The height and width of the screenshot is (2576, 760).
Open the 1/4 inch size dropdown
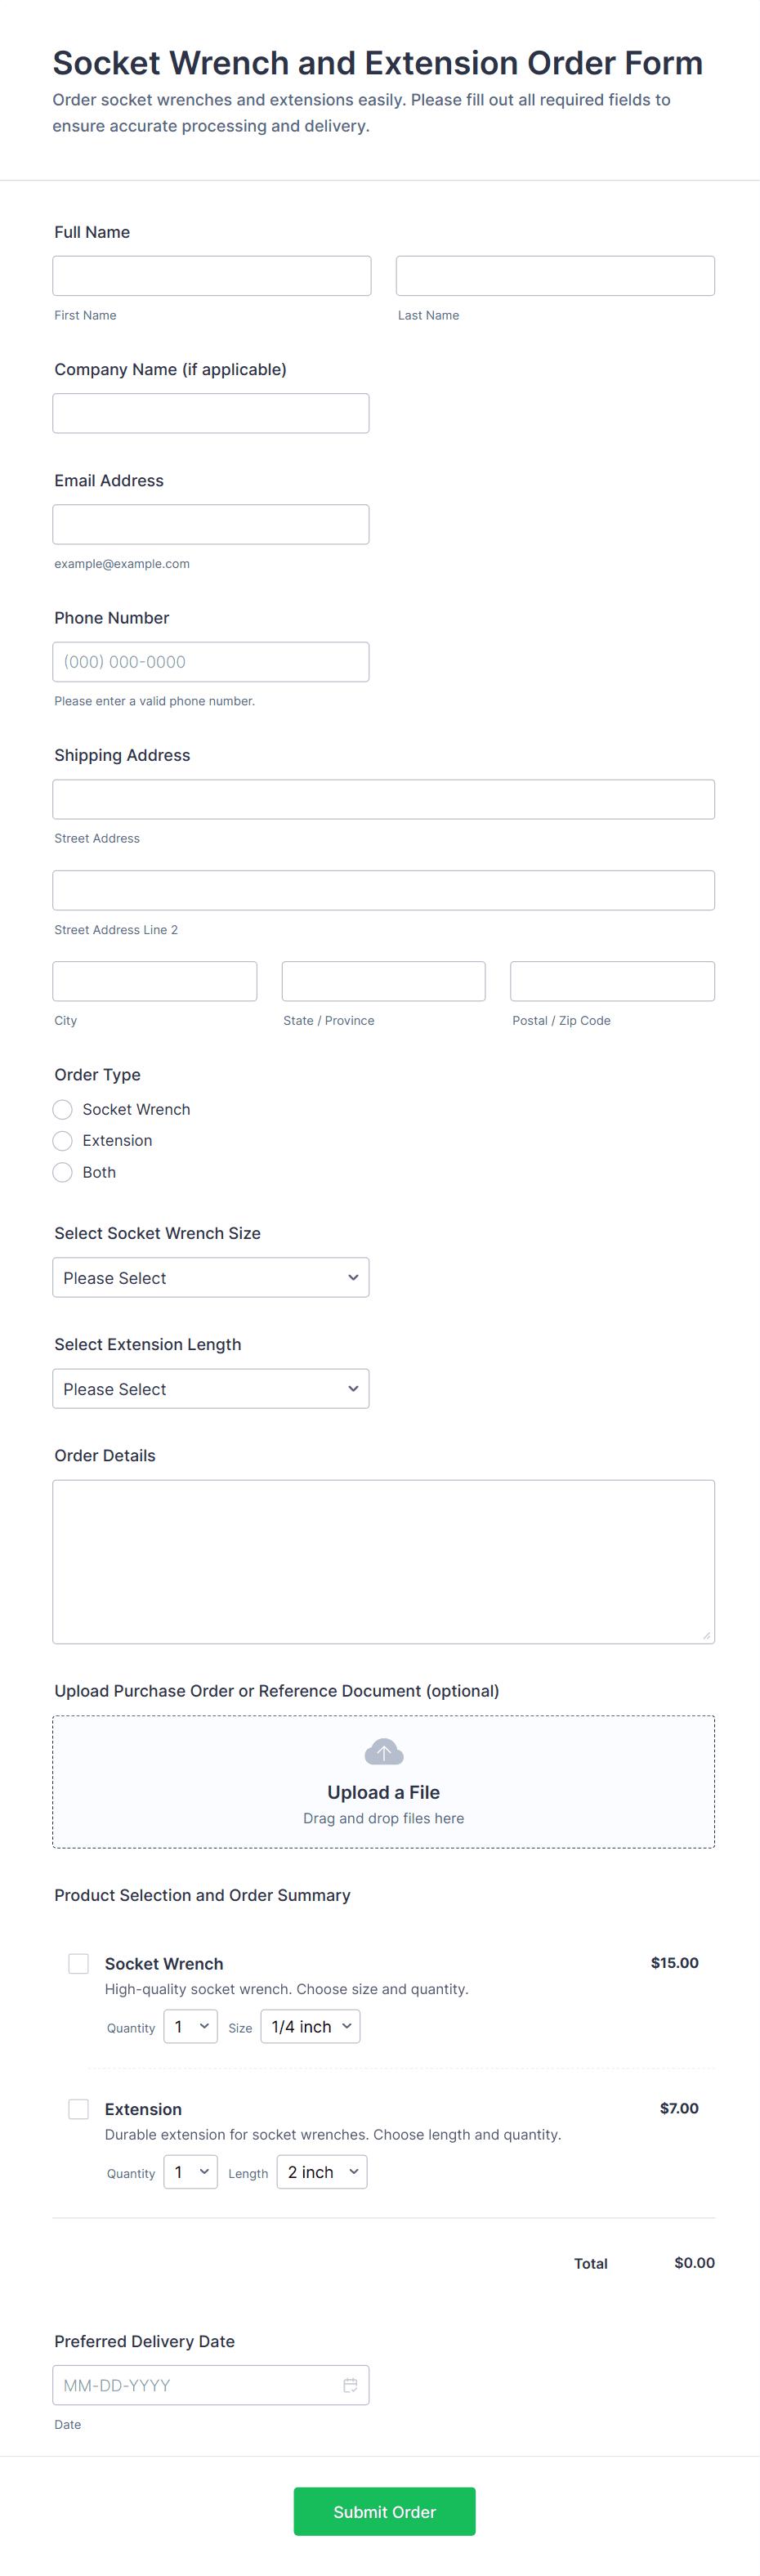click(x=310, y=2026)
